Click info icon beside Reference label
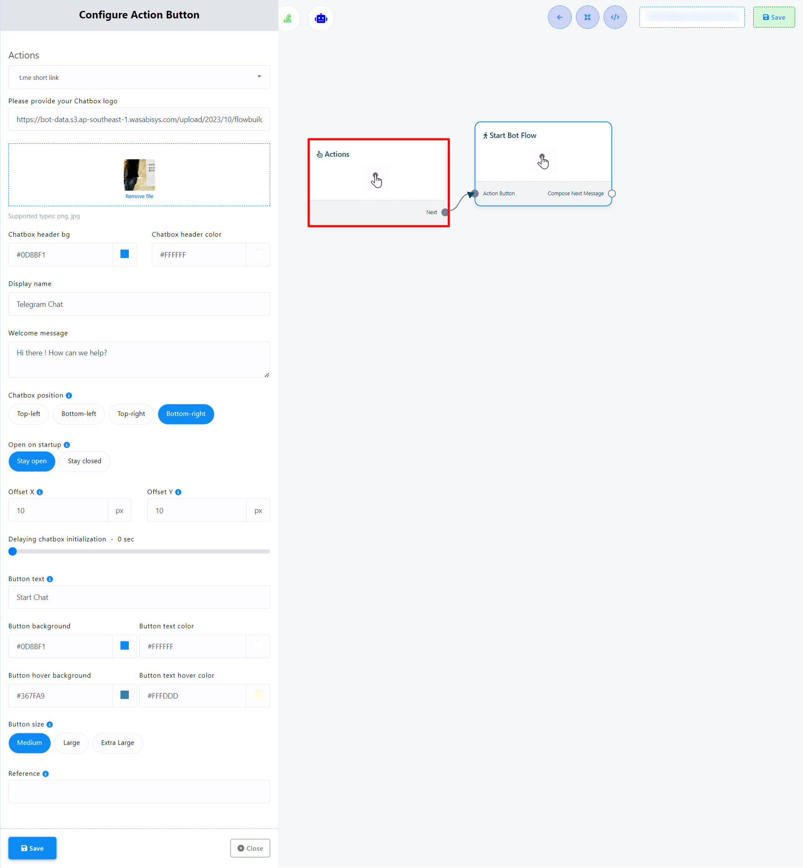This screenshot has width=803, height=868. [x=46, y=774]
